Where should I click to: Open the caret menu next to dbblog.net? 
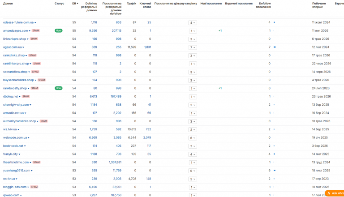[20, 97]
